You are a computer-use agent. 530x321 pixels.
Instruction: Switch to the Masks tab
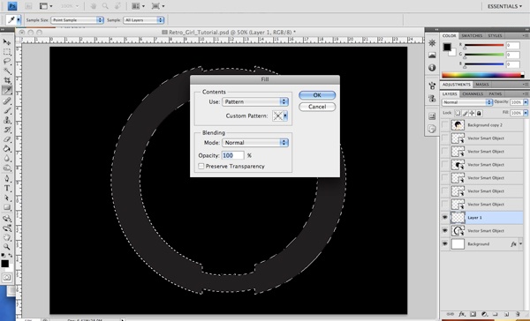(482, 85)
